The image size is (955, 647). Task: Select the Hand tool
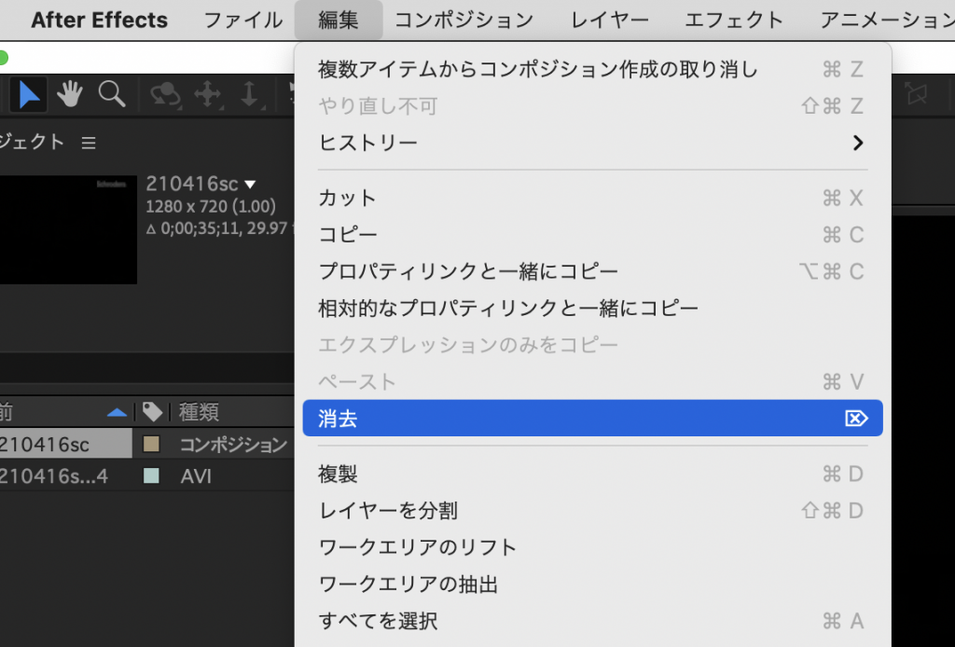click(70, 94)
